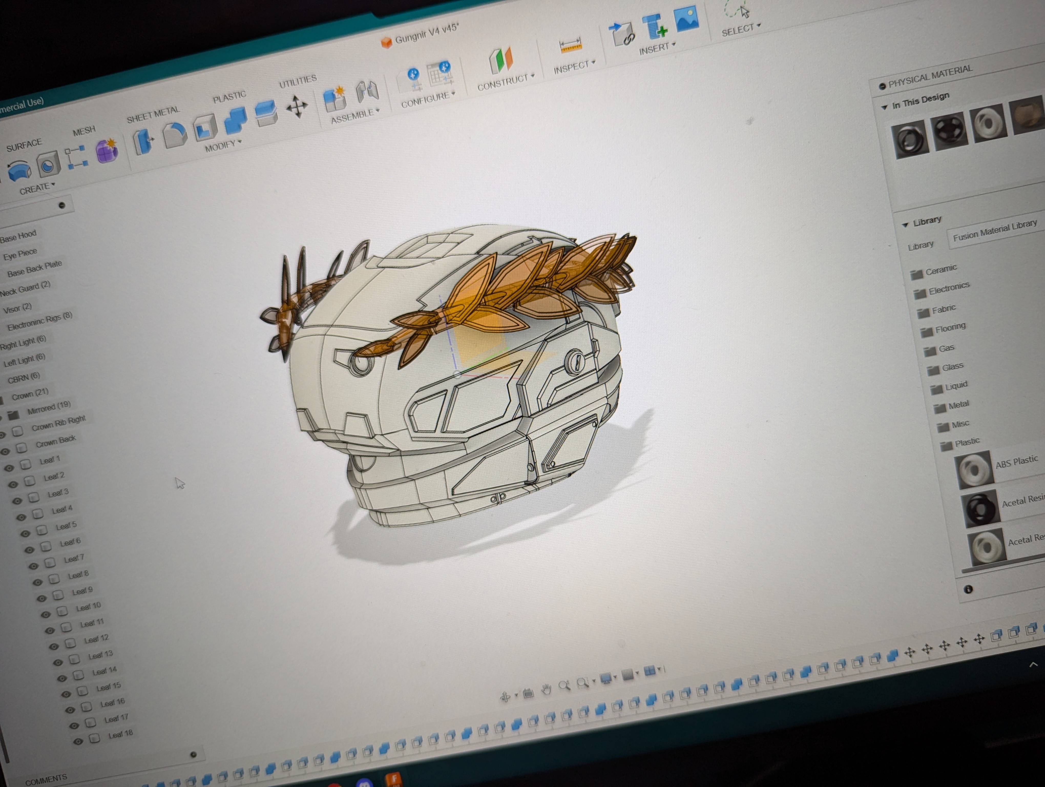Click the Measure ruler icon under Inspect
Viewport: 1045px width, 787px height.
click(x=570, y=46)
